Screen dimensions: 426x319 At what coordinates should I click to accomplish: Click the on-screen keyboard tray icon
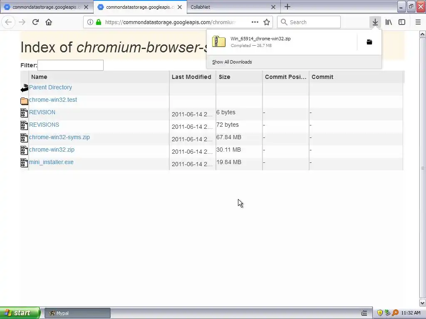point(364,313)
